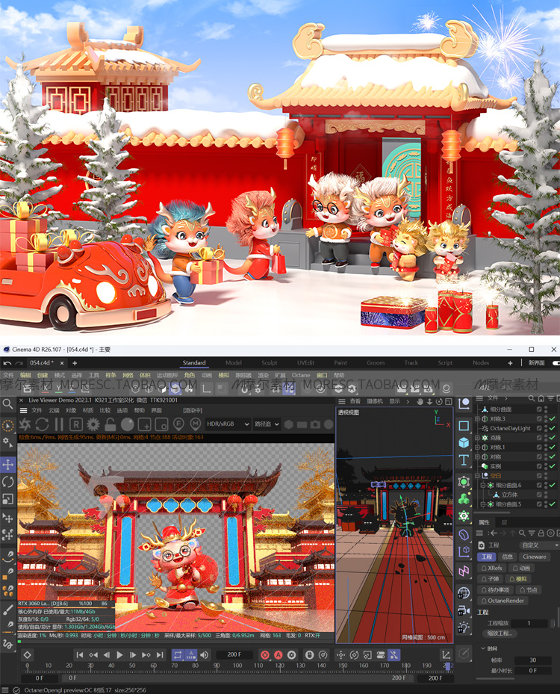Select the Cineware attribute tab button
Screen dimensions: 560x700
(x=534, y=557)
